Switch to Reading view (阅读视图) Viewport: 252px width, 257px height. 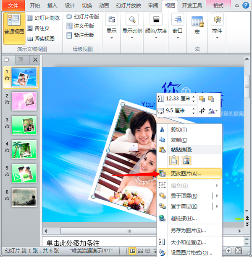(41, 39)
